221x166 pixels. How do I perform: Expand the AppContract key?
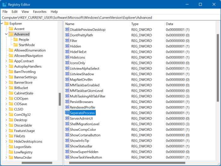[6, 61]
